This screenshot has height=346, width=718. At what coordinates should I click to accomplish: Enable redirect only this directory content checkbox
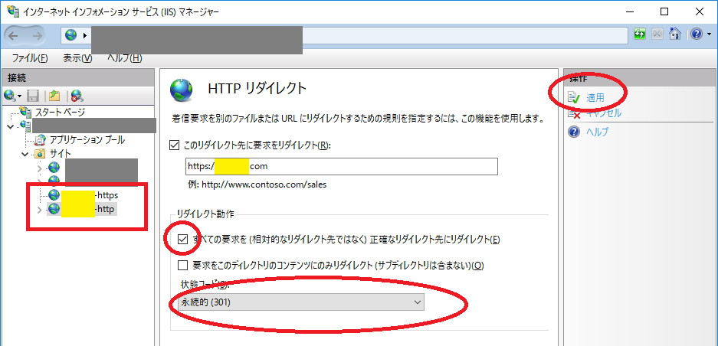point(182,266)
